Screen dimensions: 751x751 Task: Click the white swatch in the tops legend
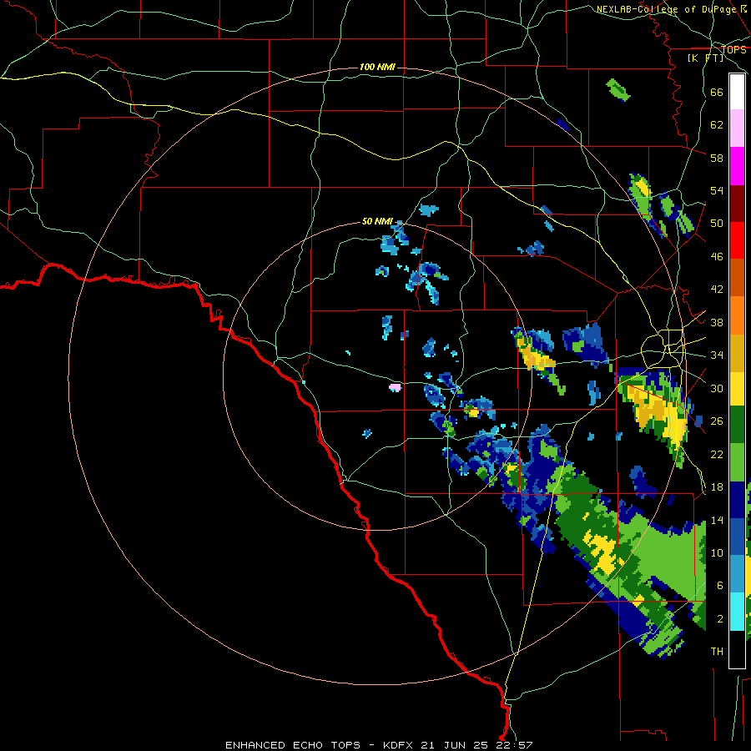coord(737,92)
